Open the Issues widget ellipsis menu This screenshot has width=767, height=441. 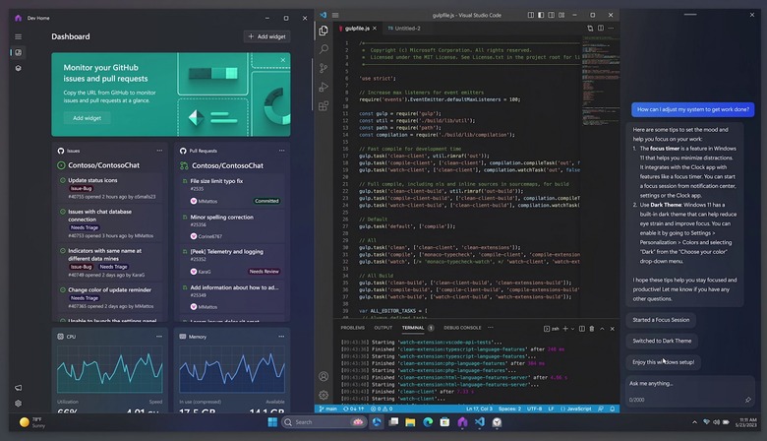pyautogui.click(x=159, y=151)
